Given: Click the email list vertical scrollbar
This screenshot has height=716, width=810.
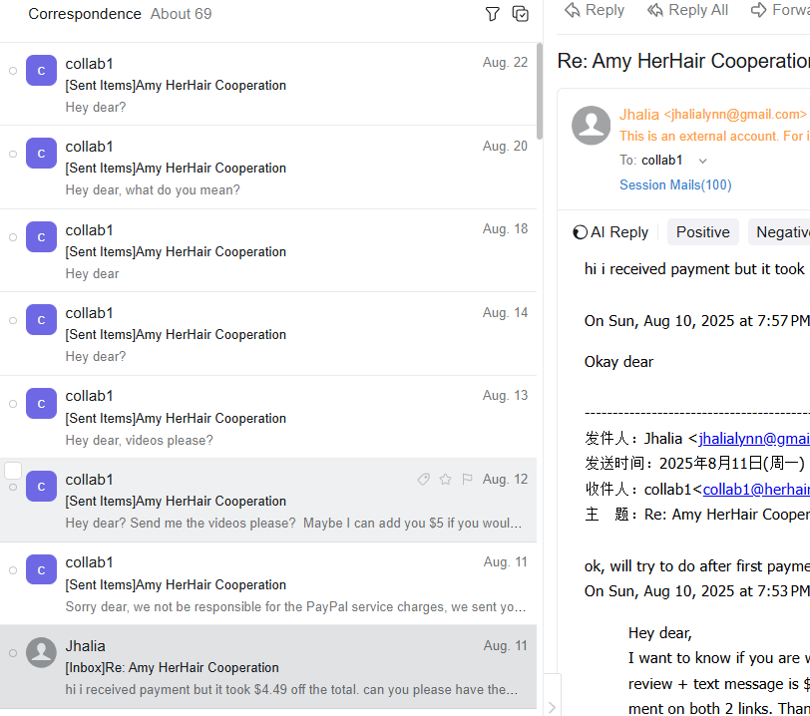Looking at the screenshot, I should pos(540,90).
